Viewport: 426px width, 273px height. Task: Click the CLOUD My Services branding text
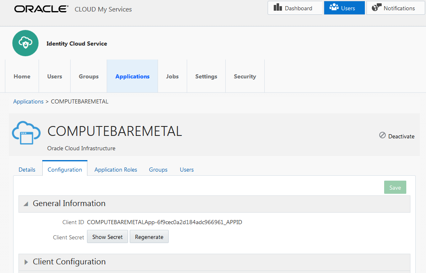(x=103, y=9)
